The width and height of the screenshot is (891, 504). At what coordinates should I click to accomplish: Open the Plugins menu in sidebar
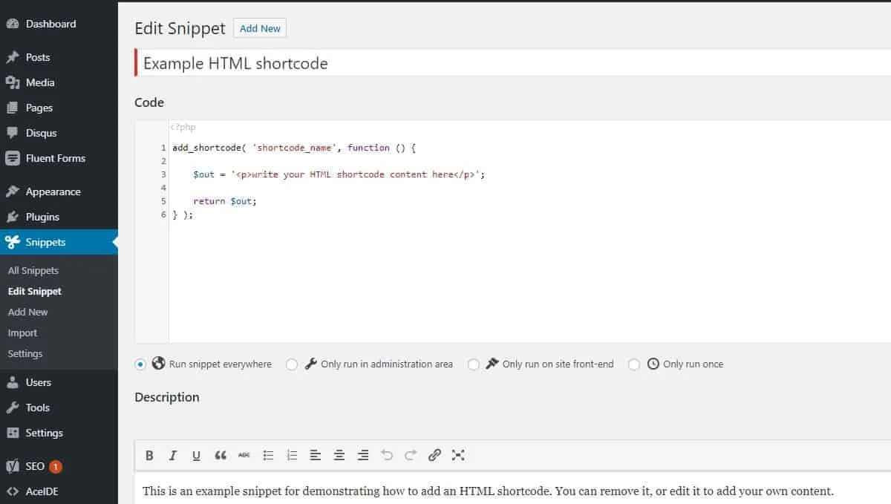pos(42,217)
